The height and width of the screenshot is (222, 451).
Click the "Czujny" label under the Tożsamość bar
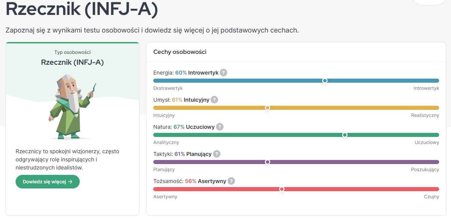click(431, 197)
